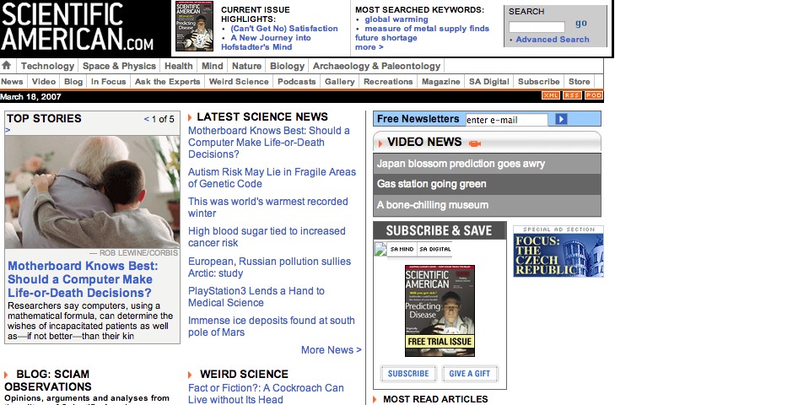Open the Space & Physics section
The image size is (793, 405).
119,66
